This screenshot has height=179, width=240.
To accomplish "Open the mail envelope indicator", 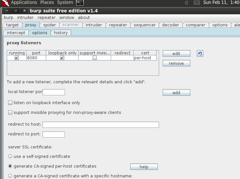I will pos(197,3).
